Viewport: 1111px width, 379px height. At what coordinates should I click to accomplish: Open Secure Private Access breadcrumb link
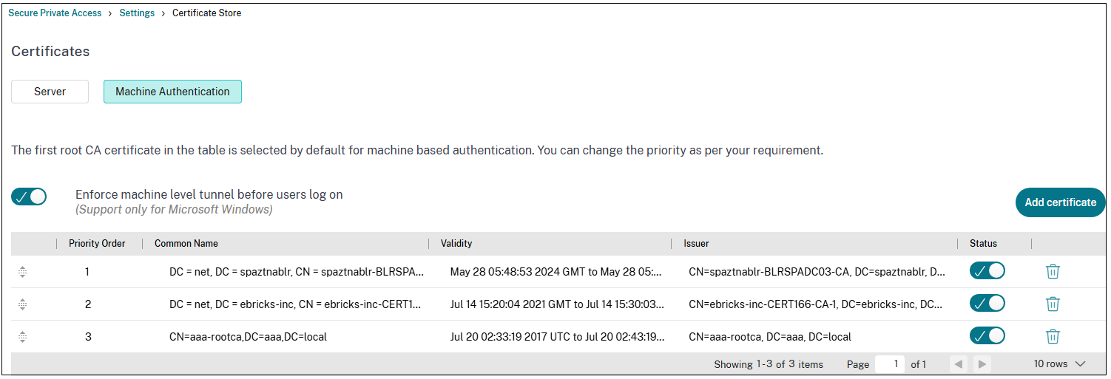tap(55, 13)
